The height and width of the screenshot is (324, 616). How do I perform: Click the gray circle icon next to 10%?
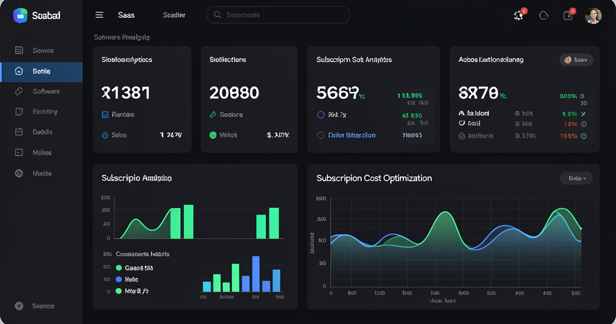pos(584,124)
